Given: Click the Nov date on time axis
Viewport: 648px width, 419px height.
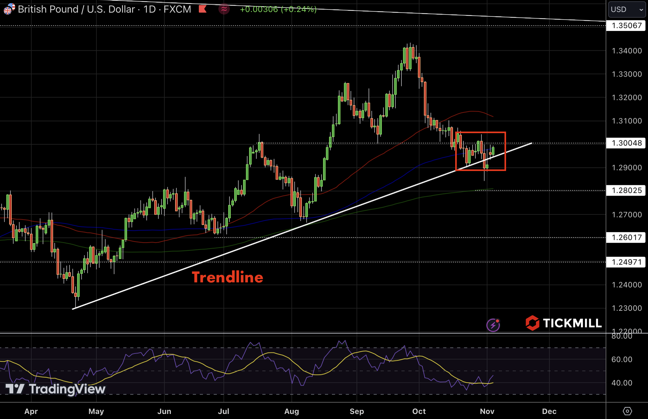Looking at the screenshot, I should tap(487, 411).
